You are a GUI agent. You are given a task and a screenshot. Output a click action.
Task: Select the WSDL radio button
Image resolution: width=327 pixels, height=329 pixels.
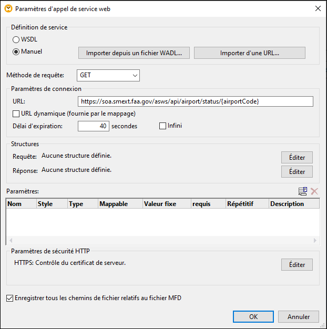(16, 39)
